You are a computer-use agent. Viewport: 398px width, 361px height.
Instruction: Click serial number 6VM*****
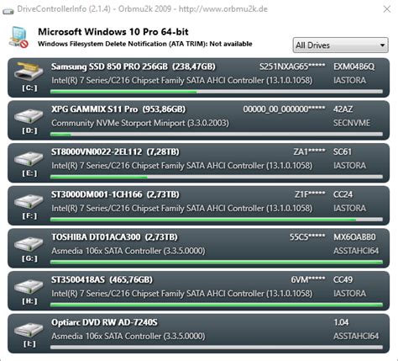point(308,279)
